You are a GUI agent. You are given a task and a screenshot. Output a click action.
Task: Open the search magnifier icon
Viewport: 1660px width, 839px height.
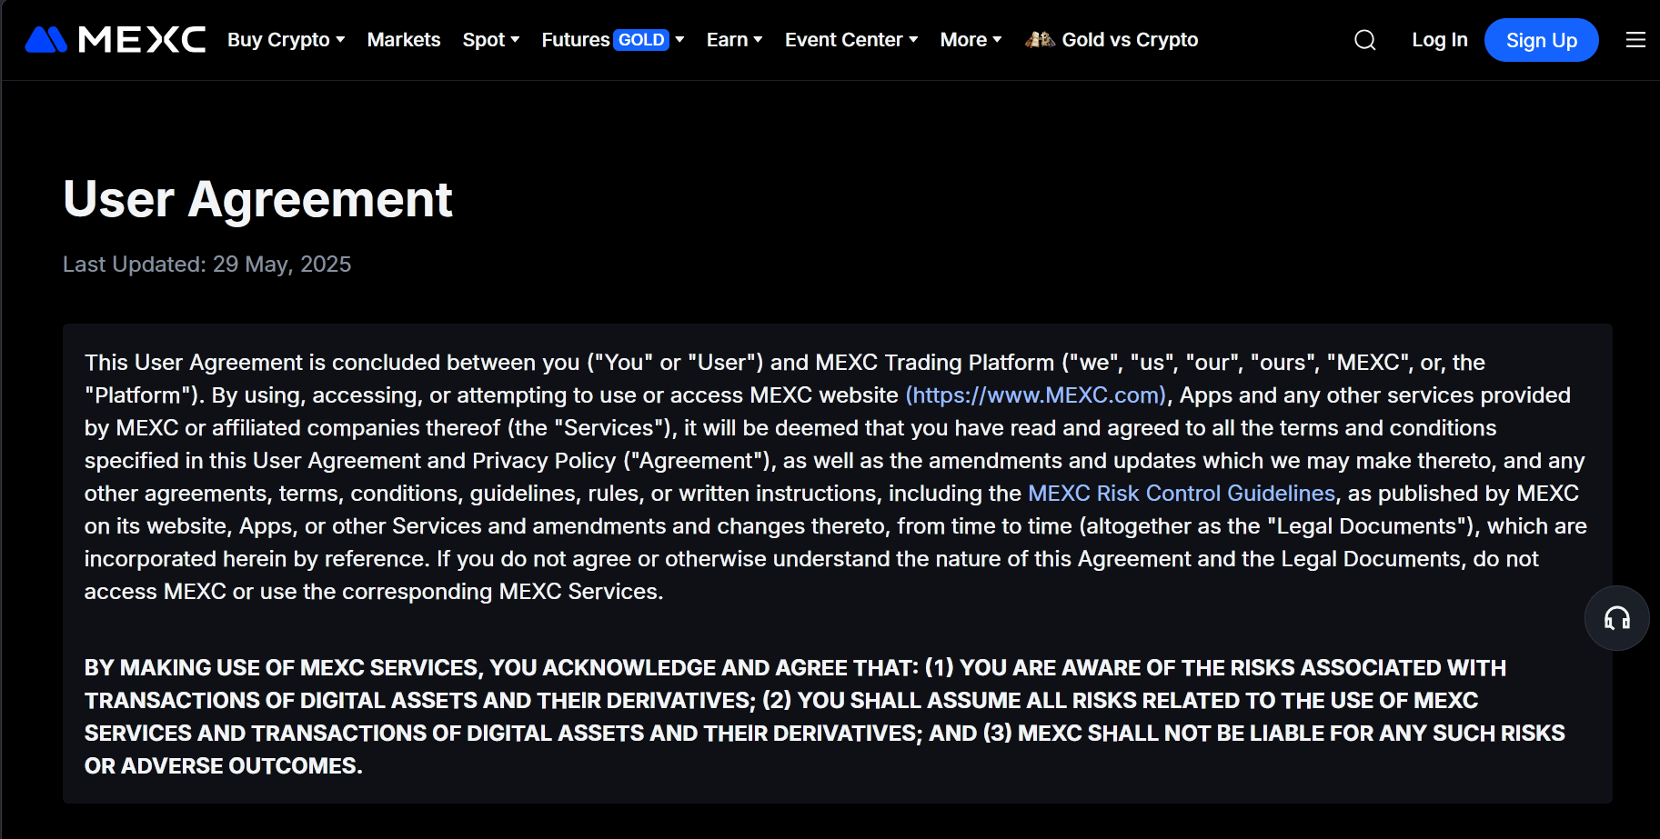click(x=1364, y=40)
